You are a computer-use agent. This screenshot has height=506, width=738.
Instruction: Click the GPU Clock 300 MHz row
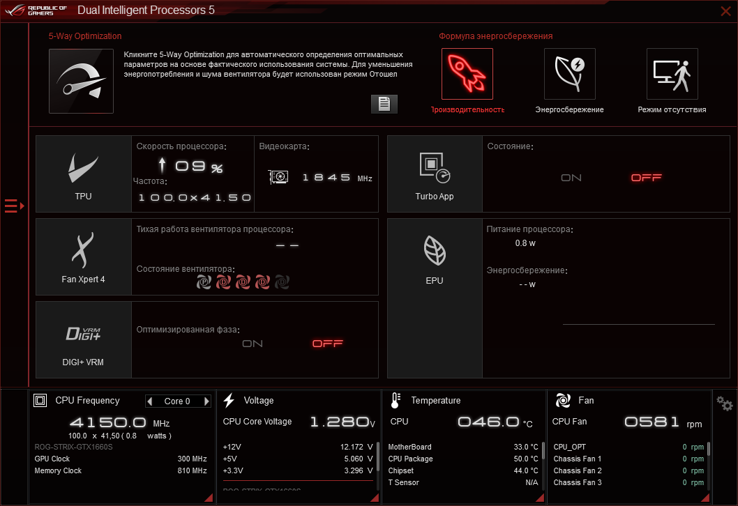[x=121, y=459]
